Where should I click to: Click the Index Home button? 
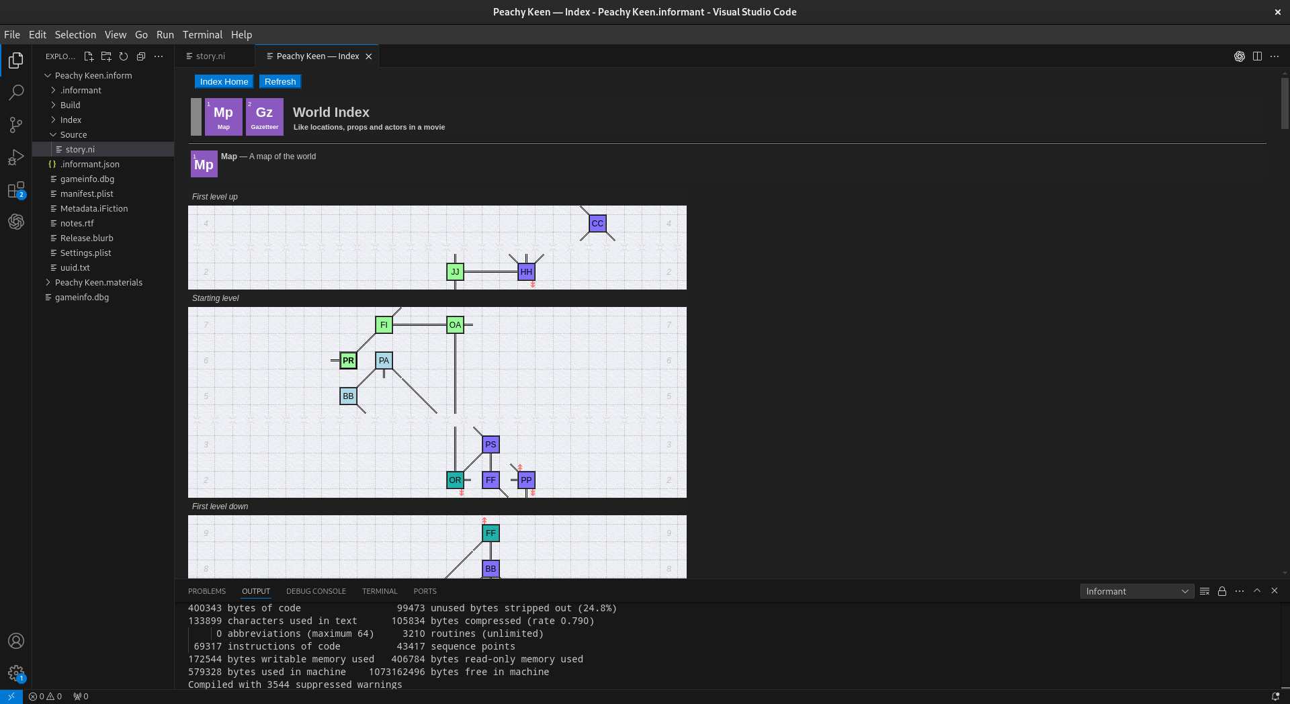(x=224, y=82)
